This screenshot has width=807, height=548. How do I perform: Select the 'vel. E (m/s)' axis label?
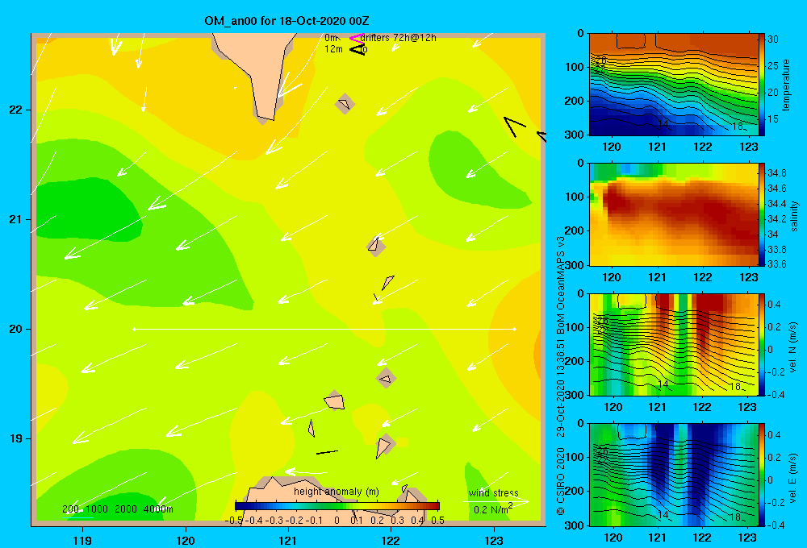pos(792,478)
